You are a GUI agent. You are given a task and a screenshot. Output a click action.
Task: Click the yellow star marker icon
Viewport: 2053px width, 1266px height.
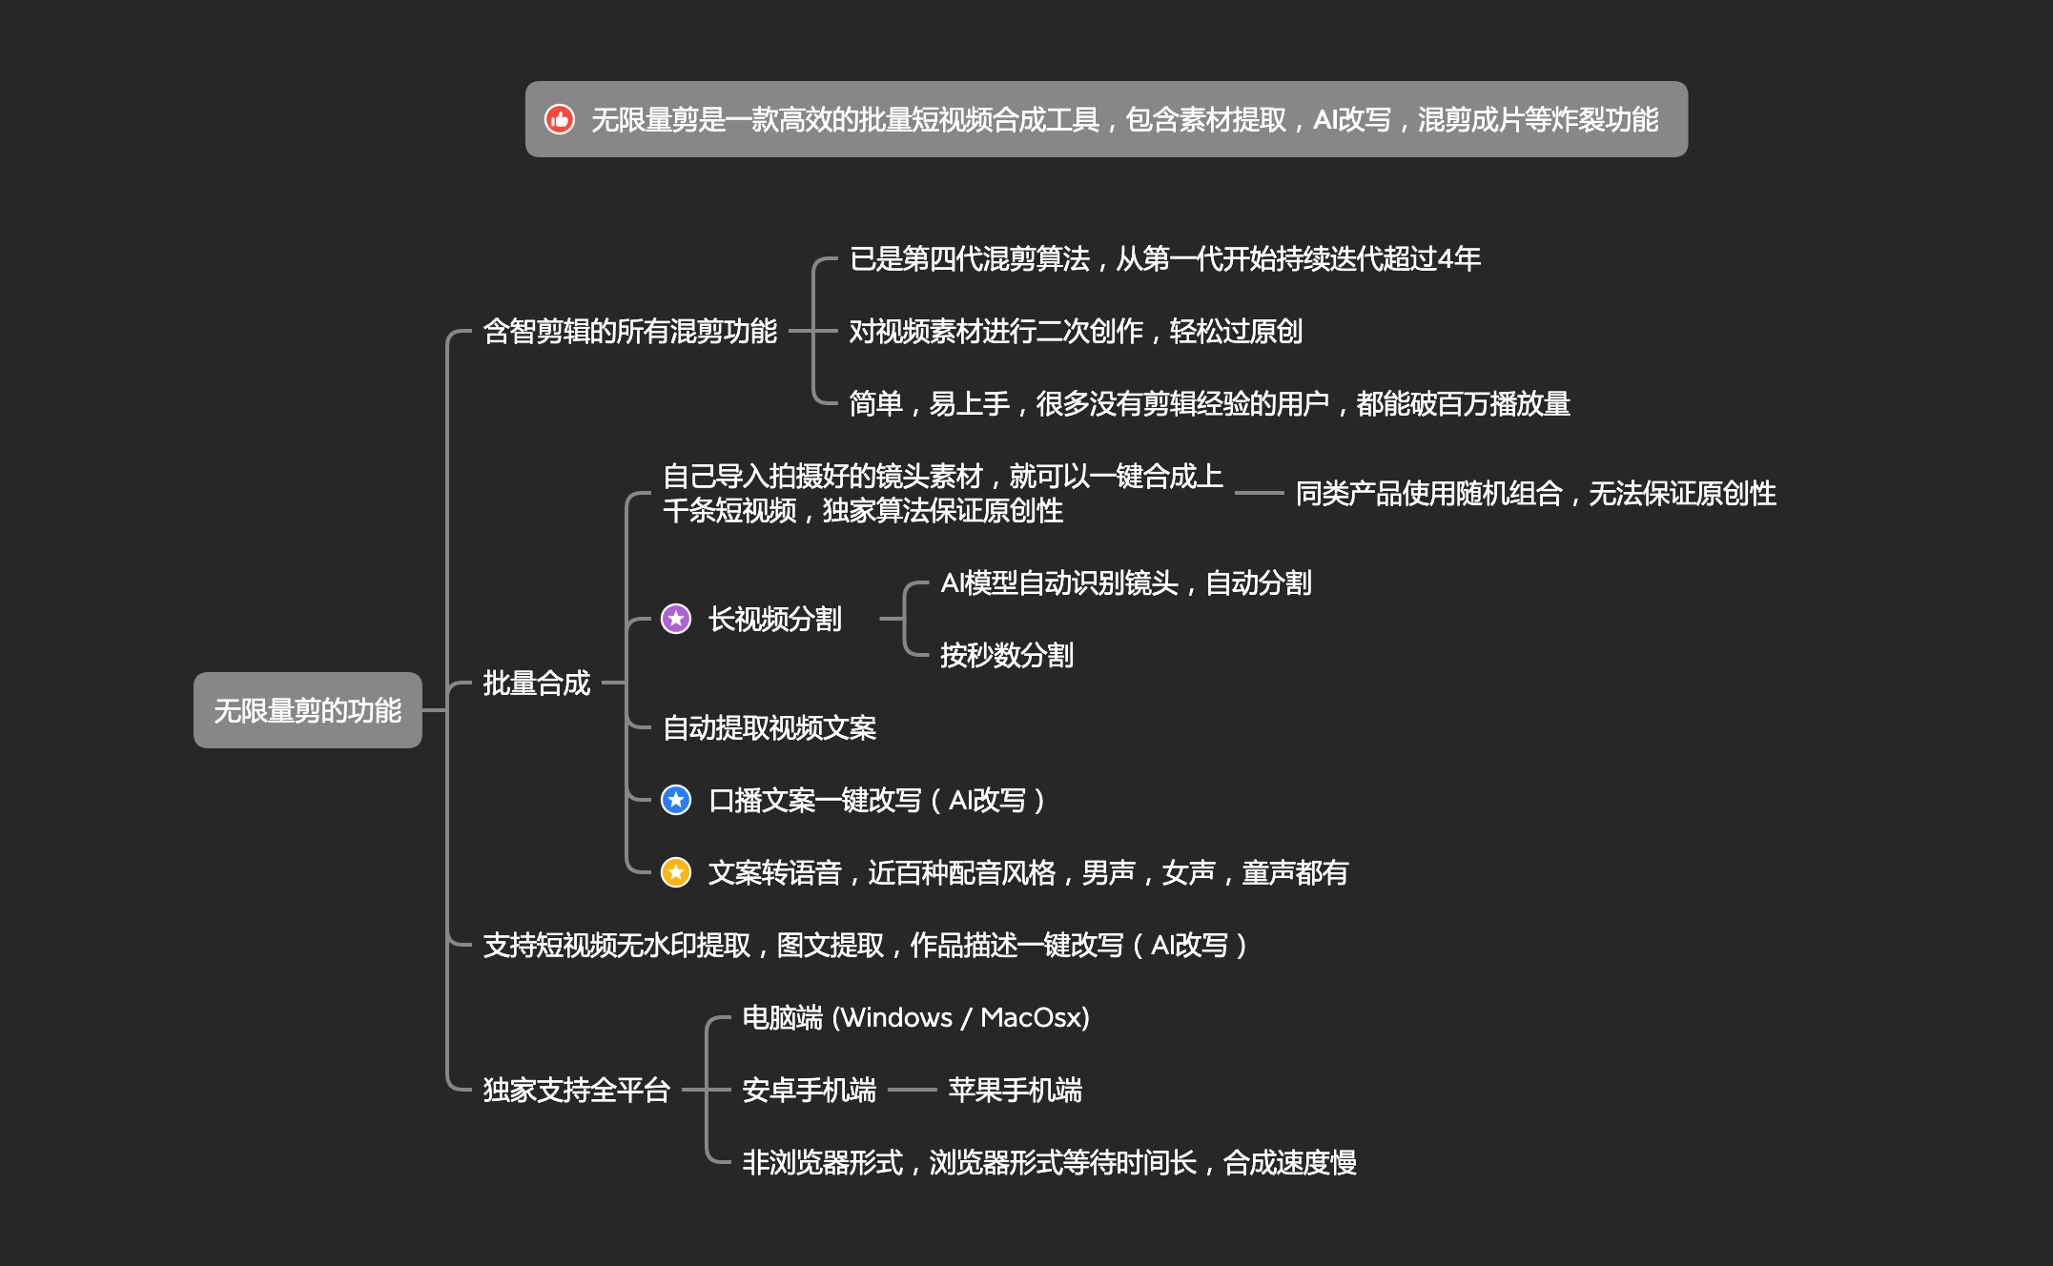tap(676, 872)
